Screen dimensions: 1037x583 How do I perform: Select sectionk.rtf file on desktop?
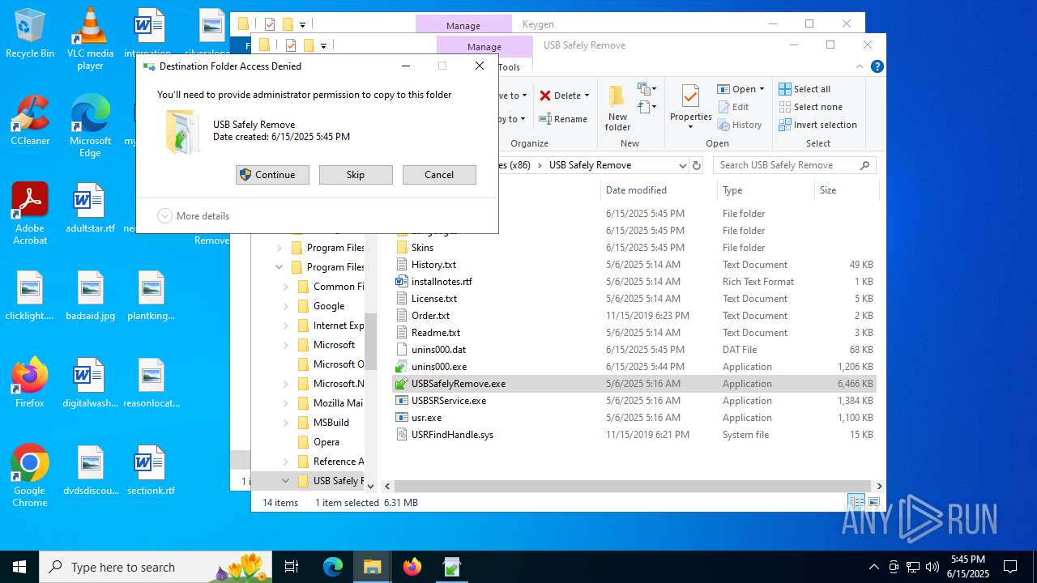point(151,470)
